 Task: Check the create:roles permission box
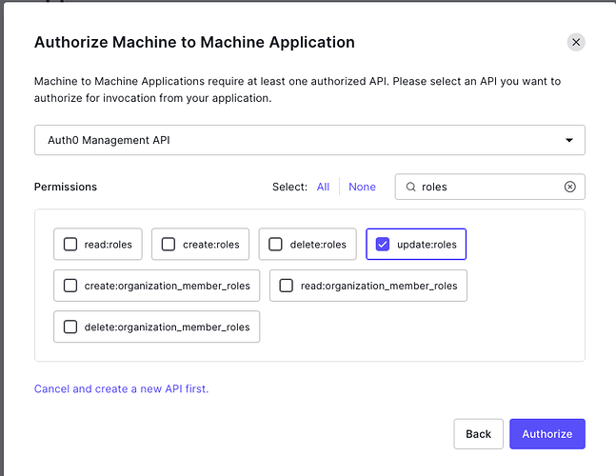168,245
